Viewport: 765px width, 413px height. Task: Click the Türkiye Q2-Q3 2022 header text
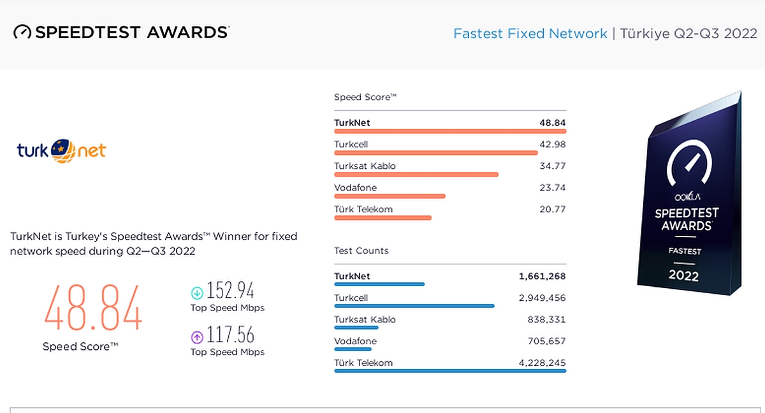[x=688, y=33]
